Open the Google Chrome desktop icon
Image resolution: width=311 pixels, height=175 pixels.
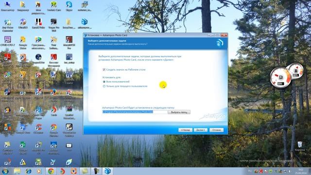coord(53,130)
